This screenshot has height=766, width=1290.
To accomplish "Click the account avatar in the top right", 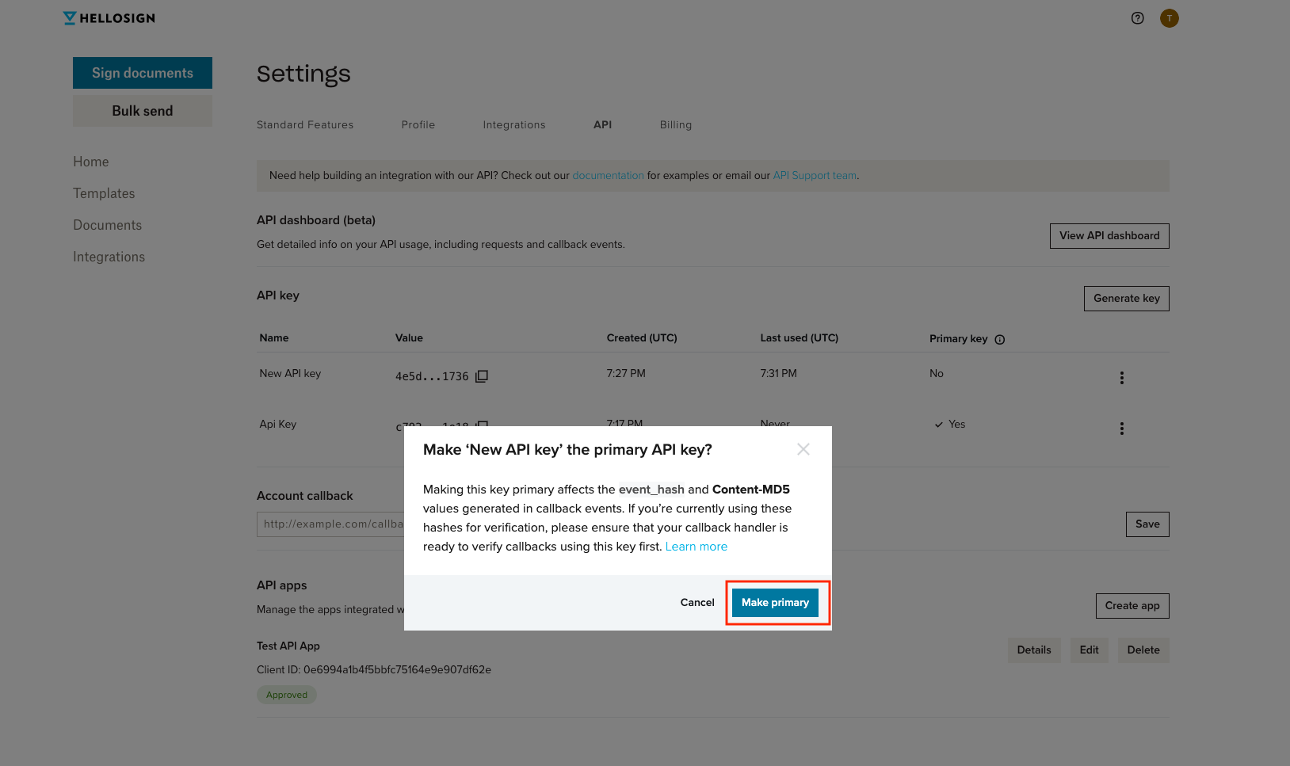I will [1170, 17].
